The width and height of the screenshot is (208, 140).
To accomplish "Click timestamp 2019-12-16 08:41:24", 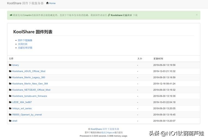I will pos(164,84).
